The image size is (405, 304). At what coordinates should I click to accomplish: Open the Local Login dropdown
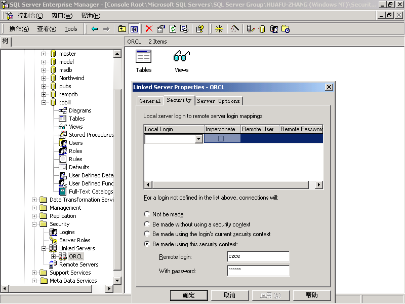[198, 139]
